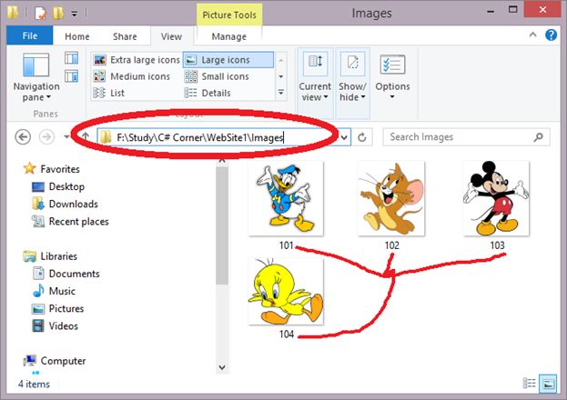Viewport: 567px width, 400px height.
Task: Select List layout
Action: pos(108,93)
